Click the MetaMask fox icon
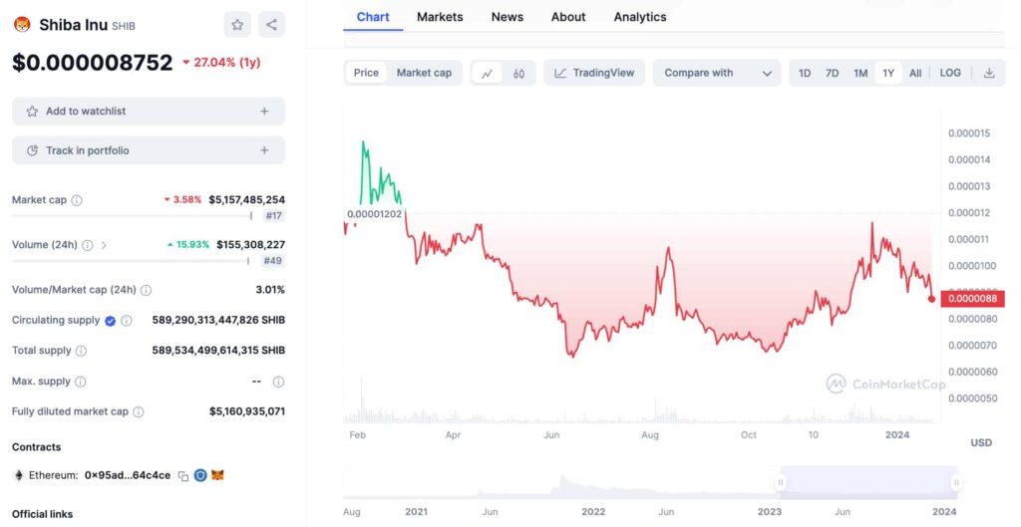The image size is (1021, 527). 217,475
